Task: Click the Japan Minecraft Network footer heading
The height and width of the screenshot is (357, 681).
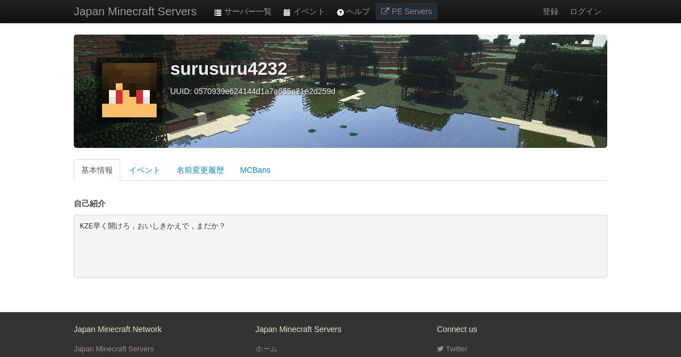Action: (117, 329)
